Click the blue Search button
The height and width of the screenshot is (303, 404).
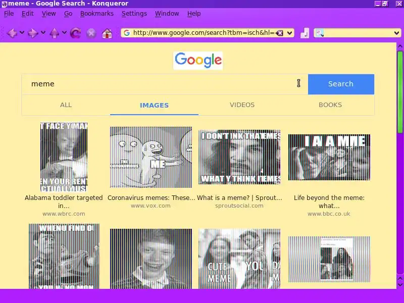pos(341,84)
